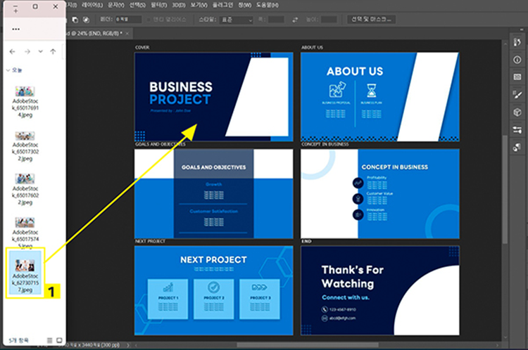Expand recent locations chevron in file explorer

coord(40,51)
